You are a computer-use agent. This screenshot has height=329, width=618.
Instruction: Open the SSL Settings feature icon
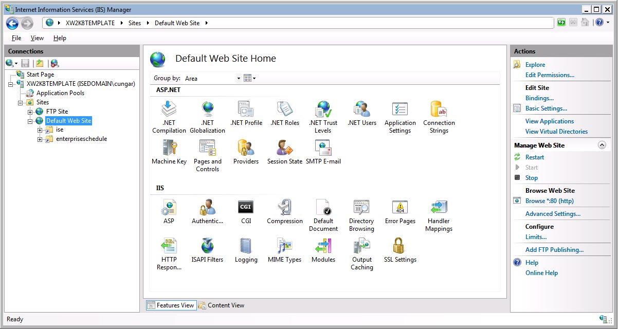click(399, 247)
